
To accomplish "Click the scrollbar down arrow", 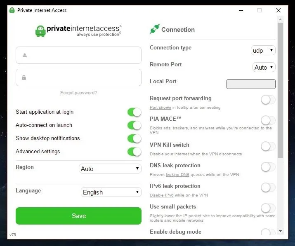I will pyautogui.click(x=280, y=231).
